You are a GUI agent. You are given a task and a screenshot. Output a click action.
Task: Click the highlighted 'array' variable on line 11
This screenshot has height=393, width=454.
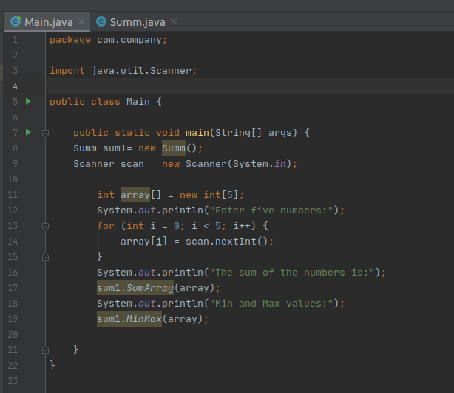click(135, 194)
